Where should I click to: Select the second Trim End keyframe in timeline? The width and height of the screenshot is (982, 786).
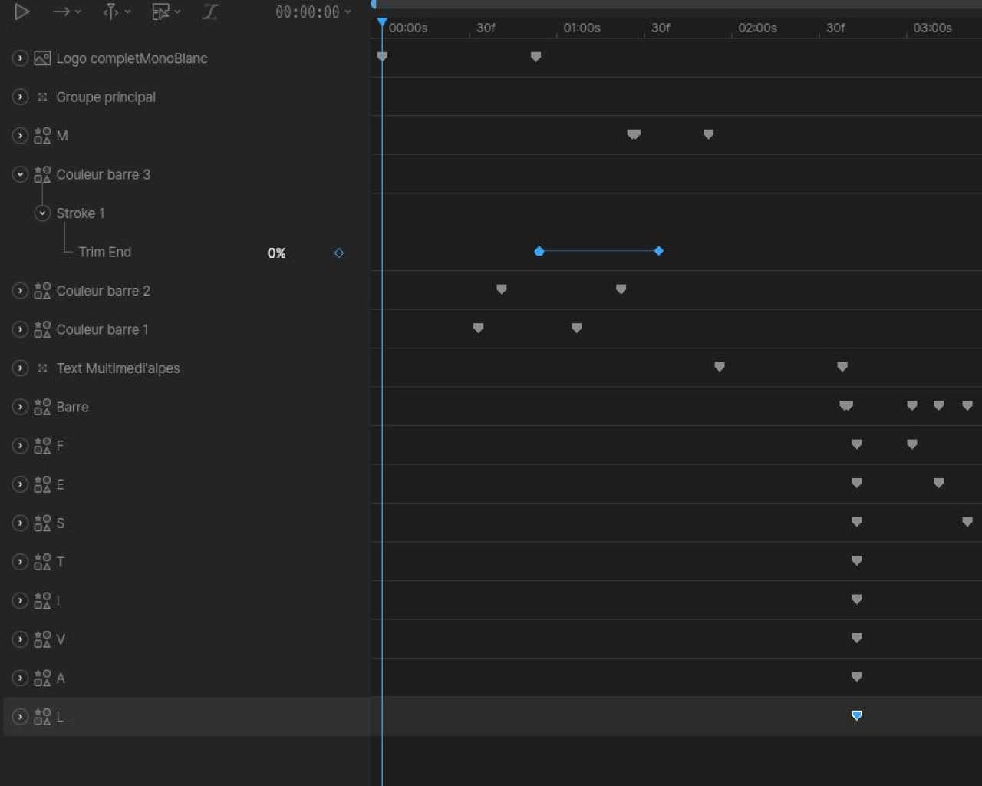click(658, 251)
